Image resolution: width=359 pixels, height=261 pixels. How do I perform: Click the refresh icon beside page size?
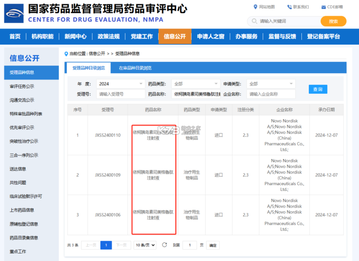pos(164,245)
